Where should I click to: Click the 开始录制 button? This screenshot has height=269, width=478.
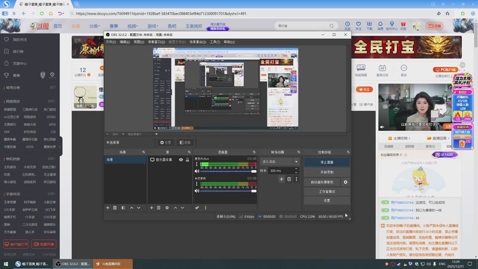327,172
